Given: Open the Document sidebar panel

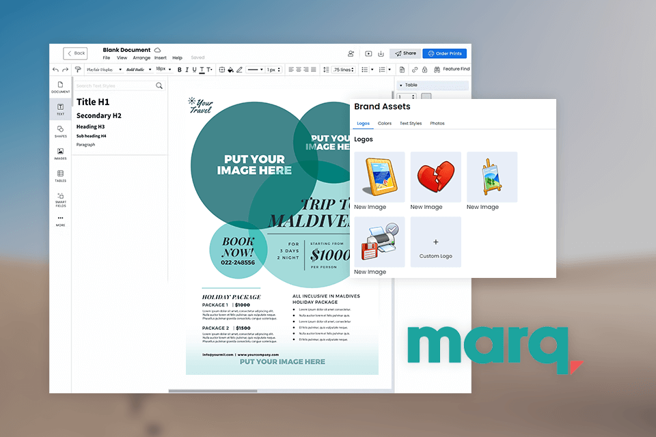Looking at the screenshot, I should point(61,87).
